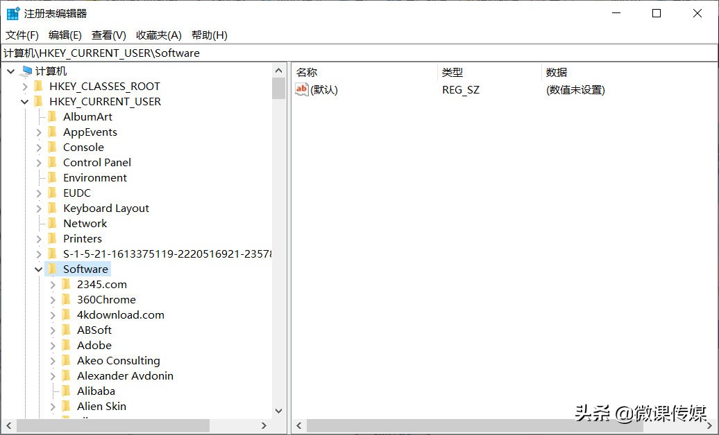This screenshot has height=435, width=719.
Task: Click the 4kdownload.com folder icon
Action: (67, 314)
